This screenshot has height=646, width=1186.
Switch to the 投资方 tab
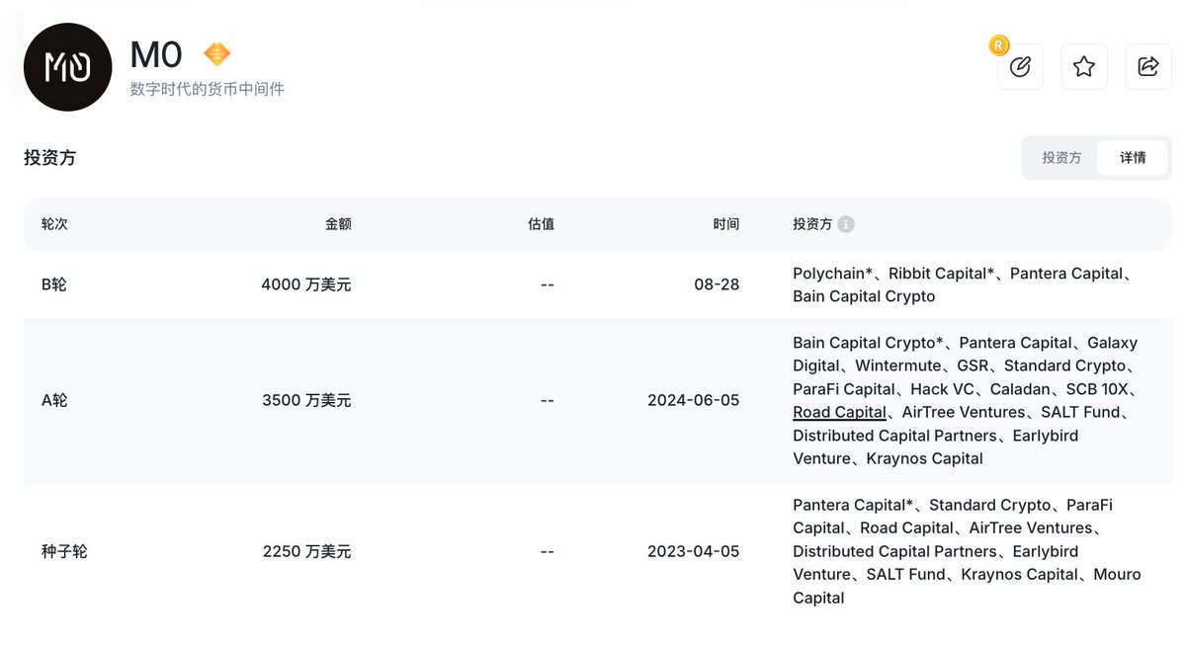[1061, 157]
